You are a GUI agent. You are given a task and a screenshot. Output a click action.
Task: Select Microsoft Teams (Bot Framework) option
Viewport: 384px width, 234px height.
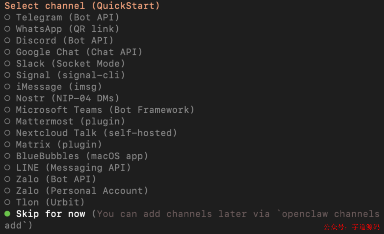point(7,110)
